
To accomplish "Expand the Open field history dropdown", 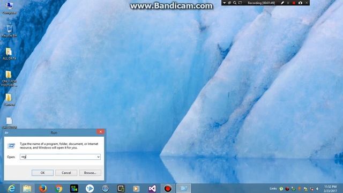I will tap(98, 157).
